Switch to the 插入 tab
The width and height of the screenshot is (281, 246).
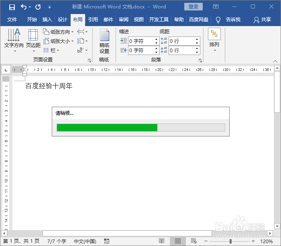tap(47, 19)
